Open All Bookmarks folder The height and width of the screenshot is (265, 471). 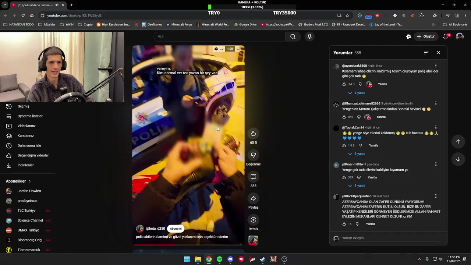(455, 25)
